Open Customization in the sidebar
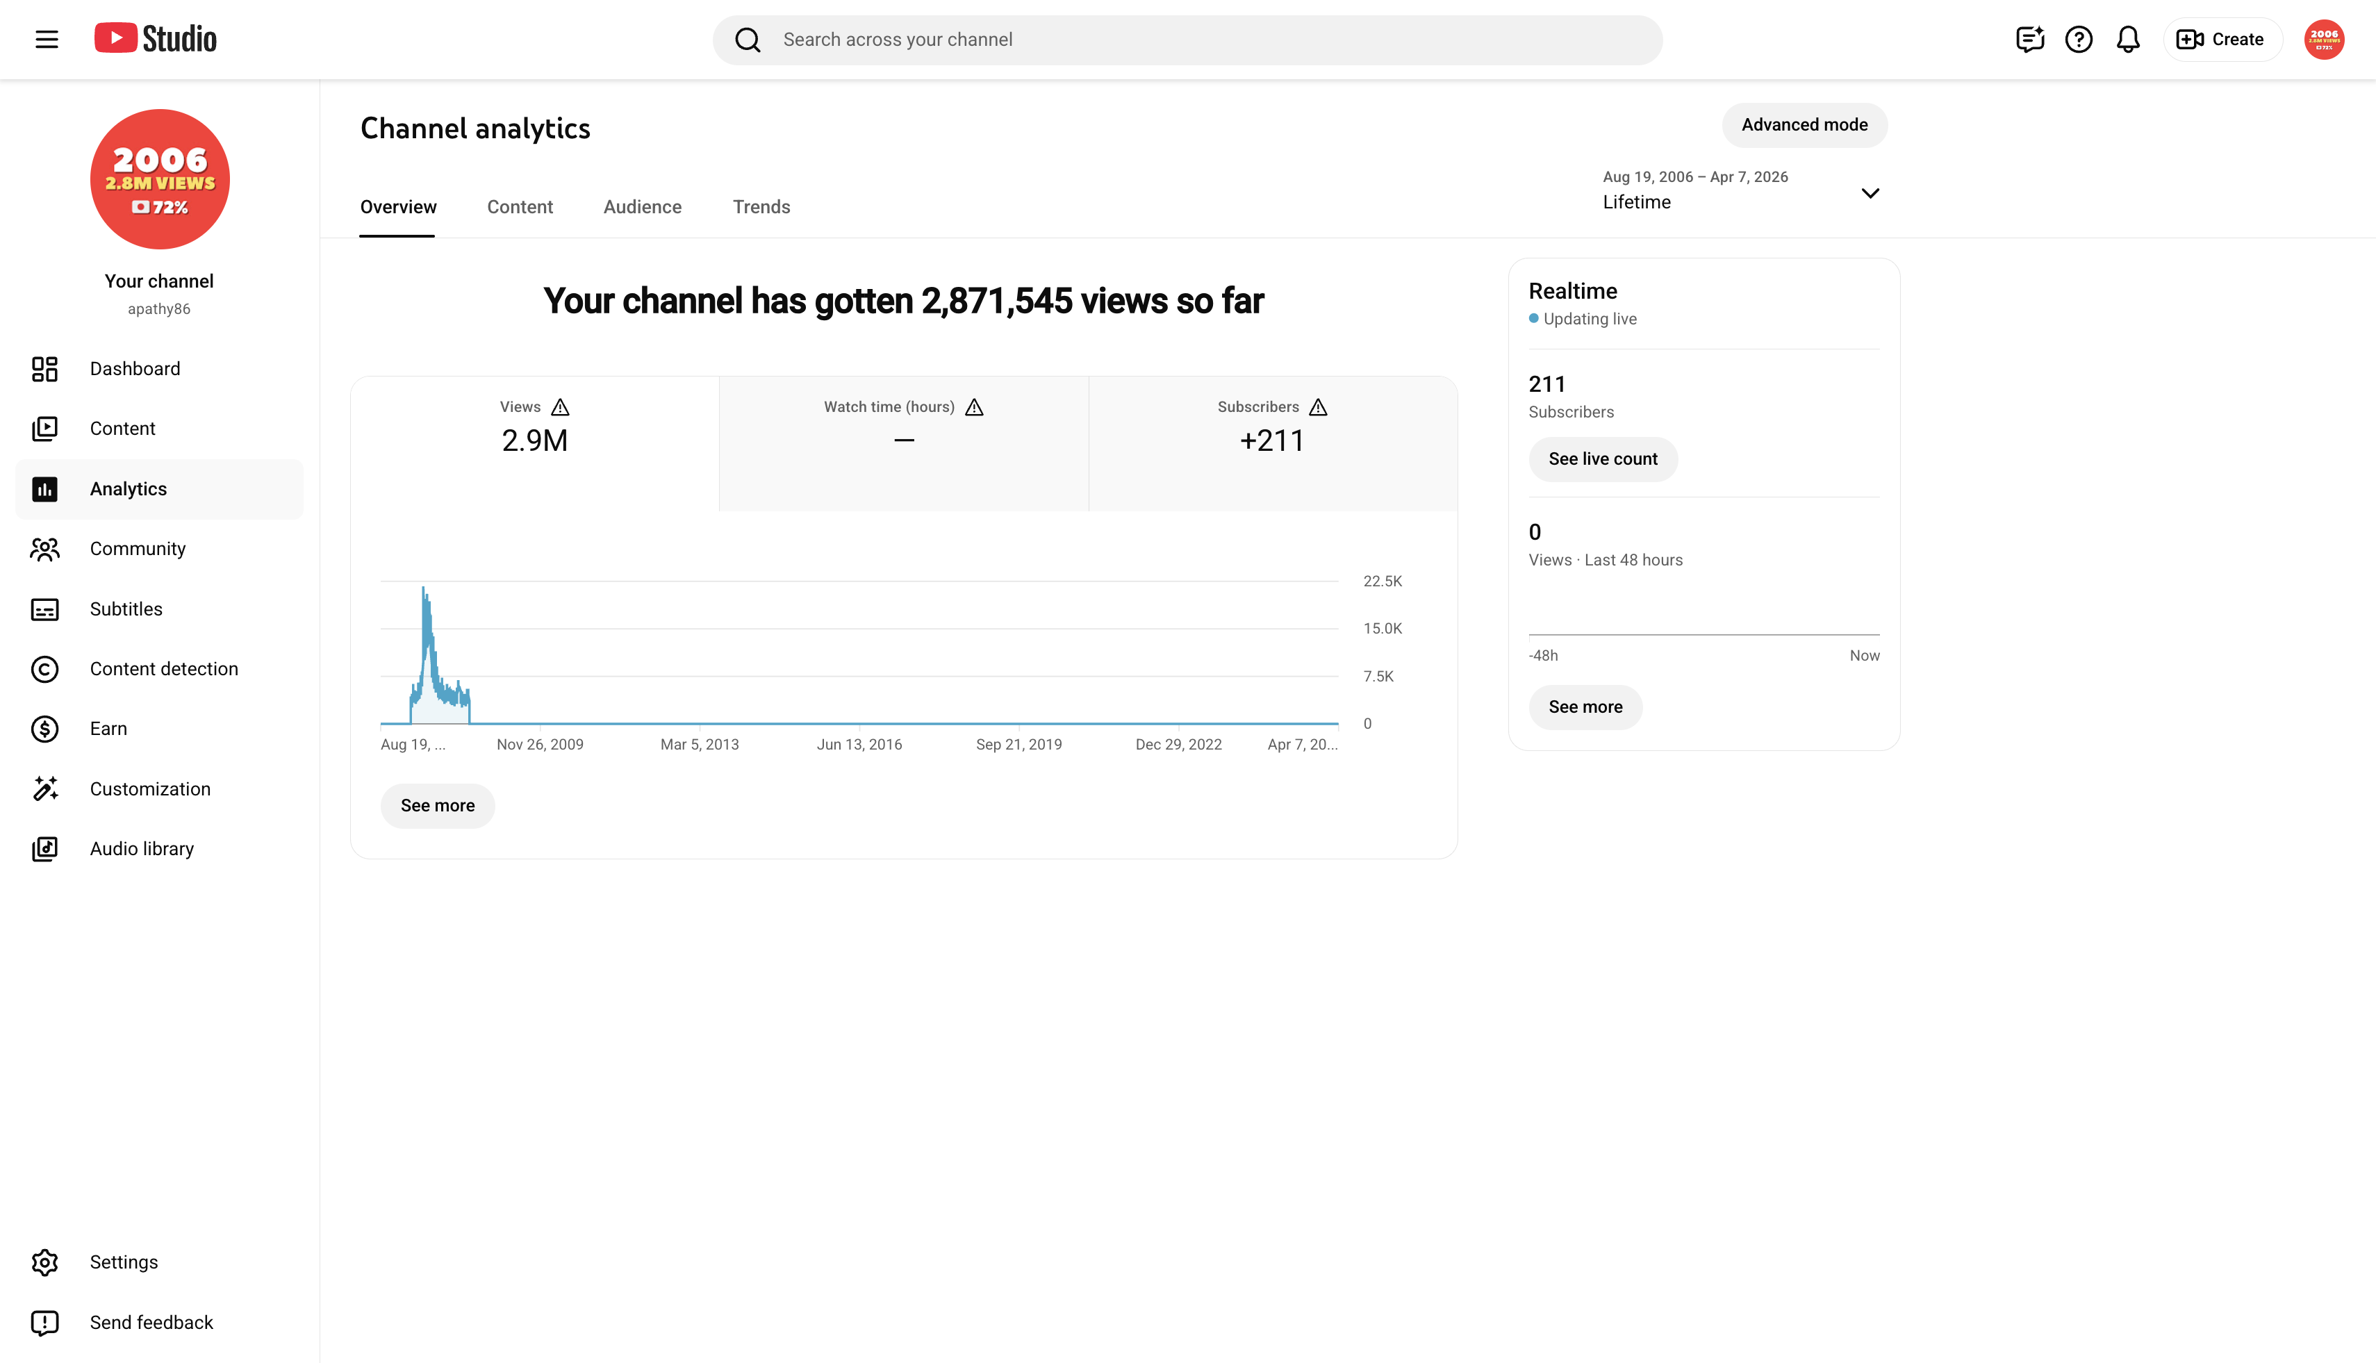Image resolution: width=2376 pixels, height=1363 pixels. (x=159, y=789)
